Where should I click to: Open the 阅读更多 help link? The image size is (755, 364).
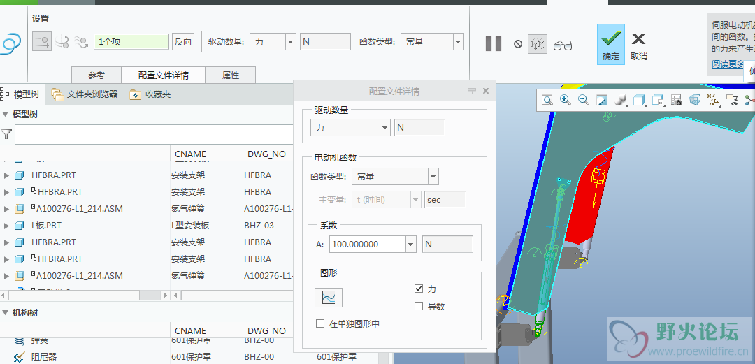point(728,64)
